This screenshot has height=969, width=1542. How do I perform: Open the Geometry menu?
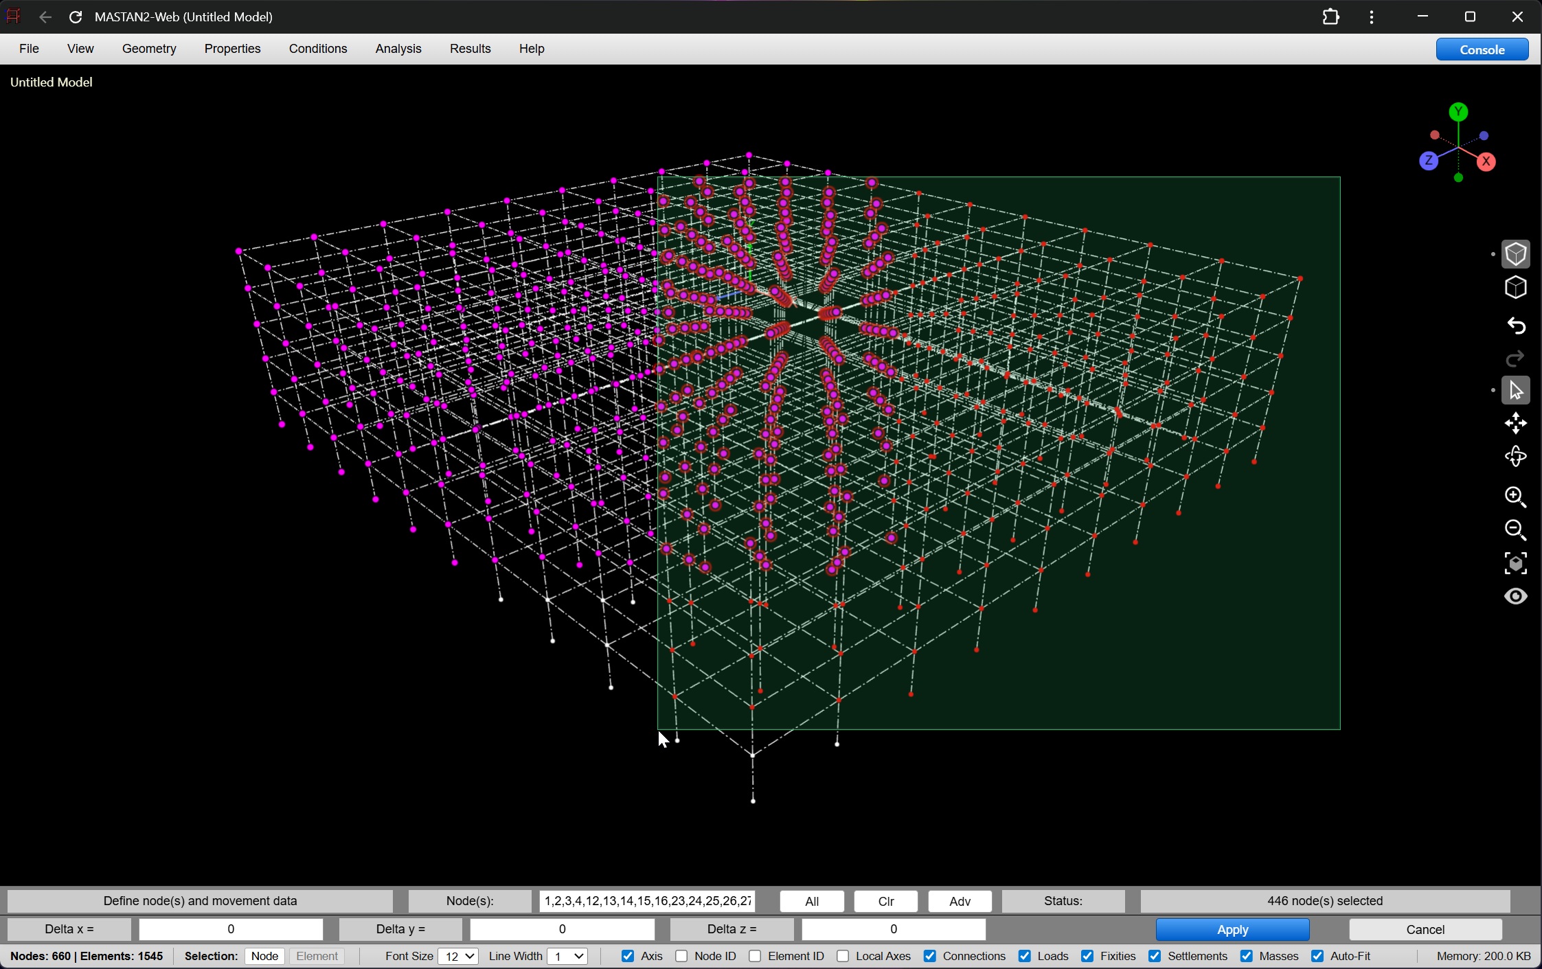point(149,49)
